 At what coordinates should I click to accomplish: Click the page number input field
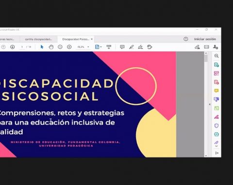pos(22,47)
